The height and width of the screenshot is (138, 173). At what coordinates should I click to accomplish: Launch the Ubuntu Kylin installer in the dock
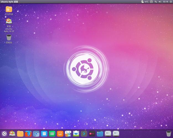pos(12,134)
